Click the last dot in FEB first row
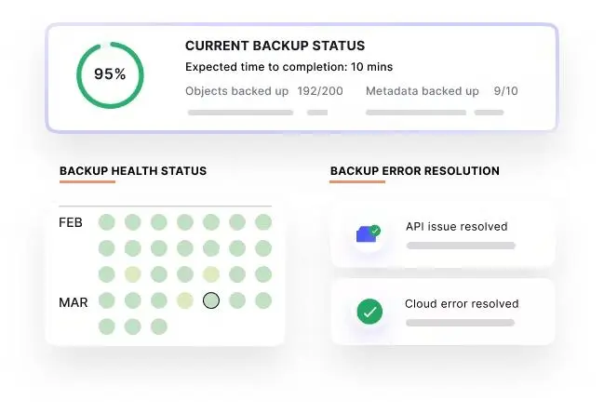This screenshot has width=604, height=413. 263,222
